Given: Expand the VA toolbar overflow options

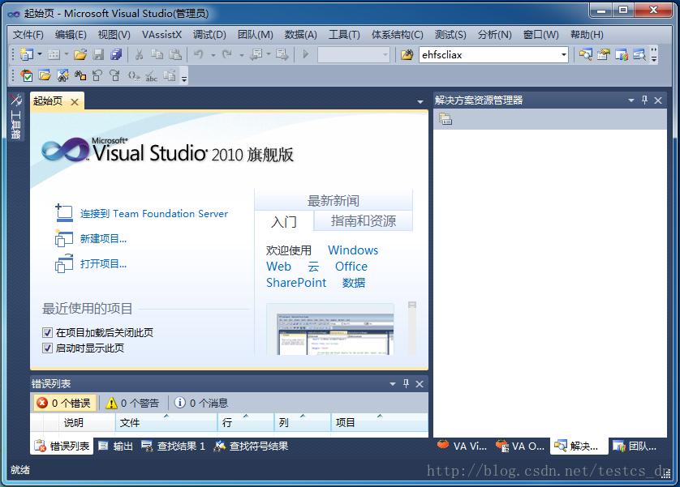Looking at the screenshot, I should pyautogui.click(x=184, y=77).
